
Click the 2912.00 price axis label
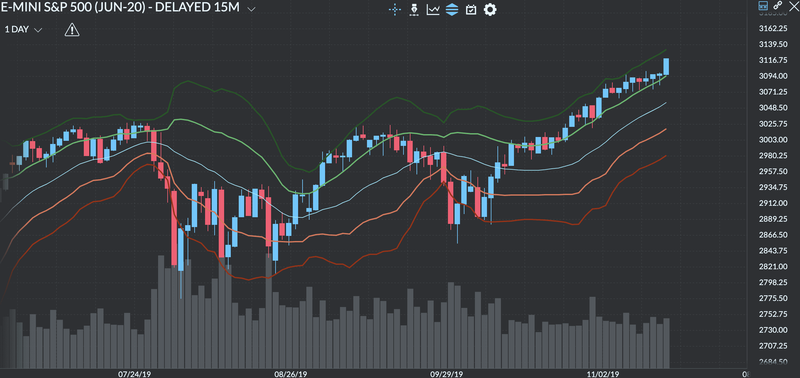773,203
